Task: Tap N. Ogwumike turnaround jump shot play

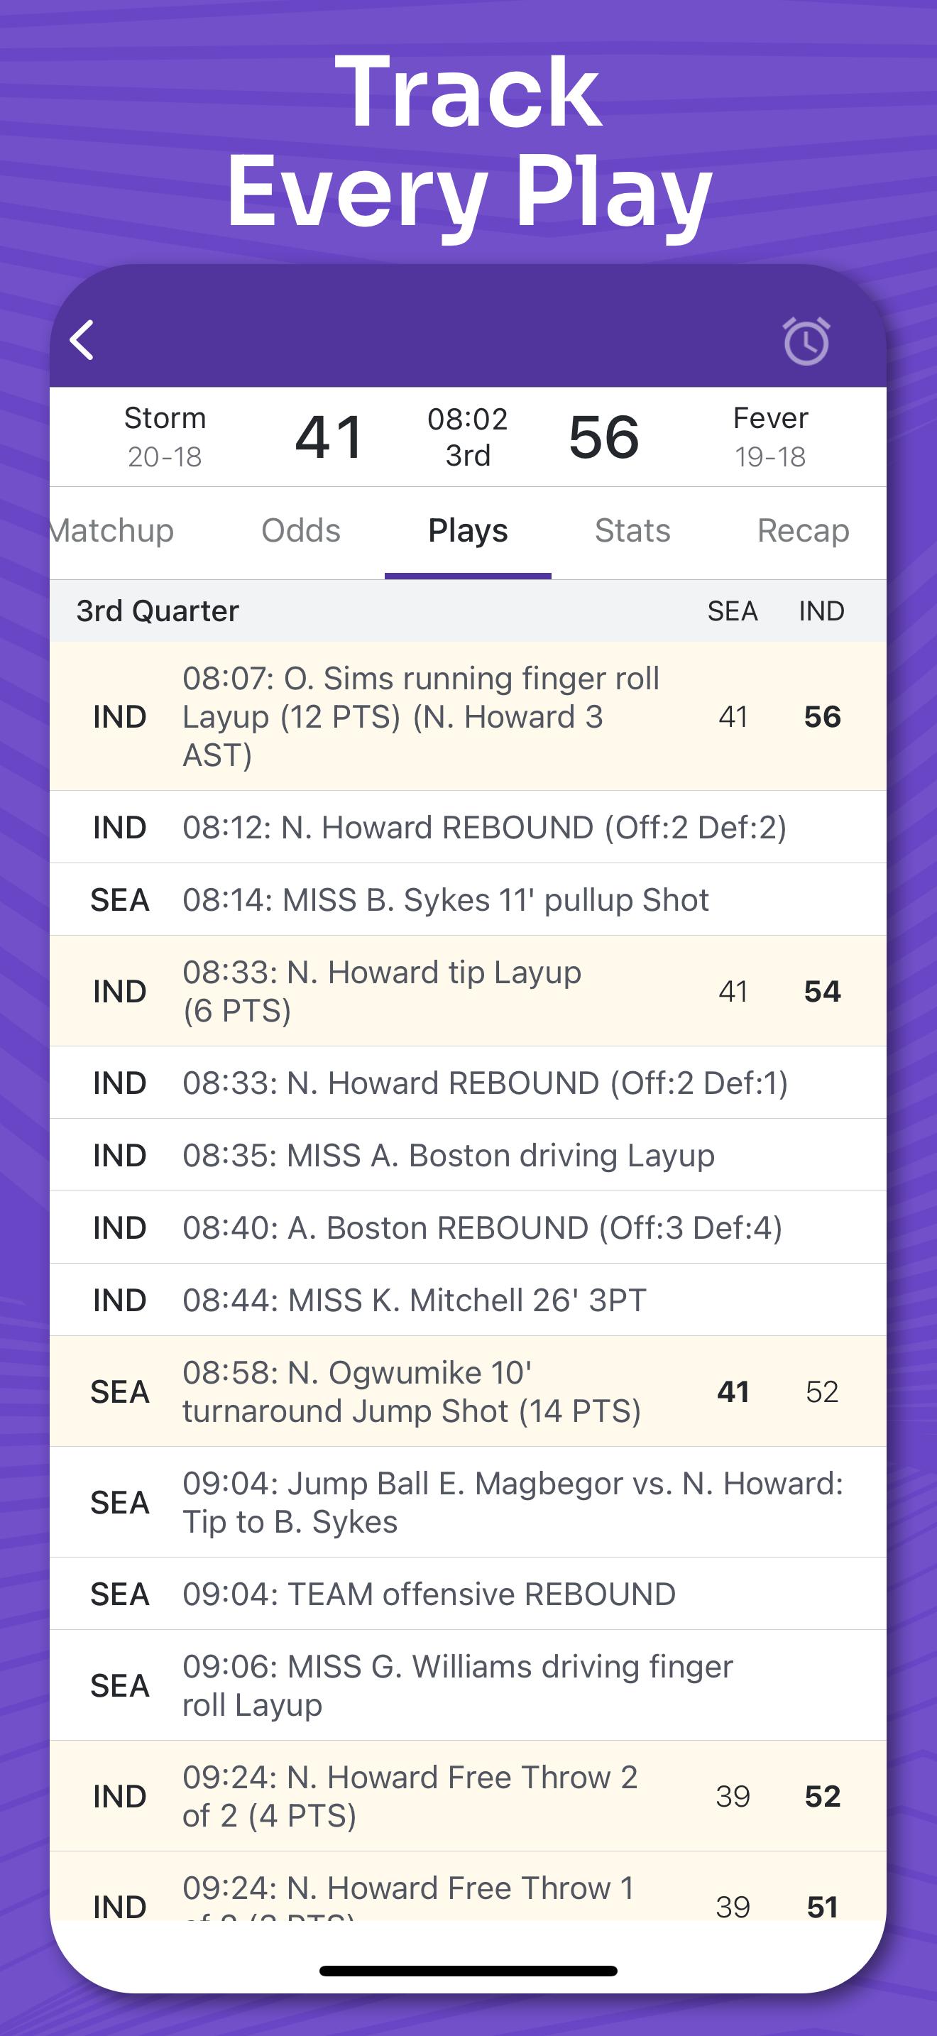Action: pyautogui.click(x=411, y=1392)
